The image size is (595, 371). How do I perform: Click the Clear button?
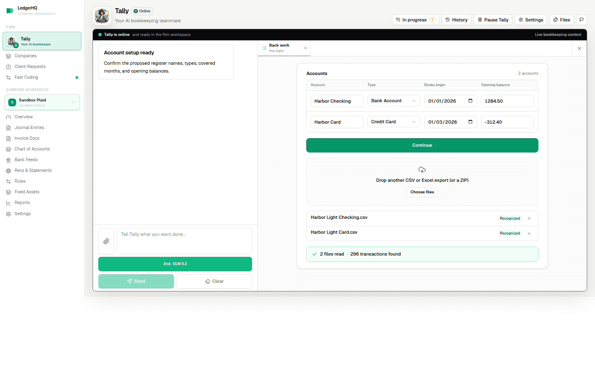point(214,281)
